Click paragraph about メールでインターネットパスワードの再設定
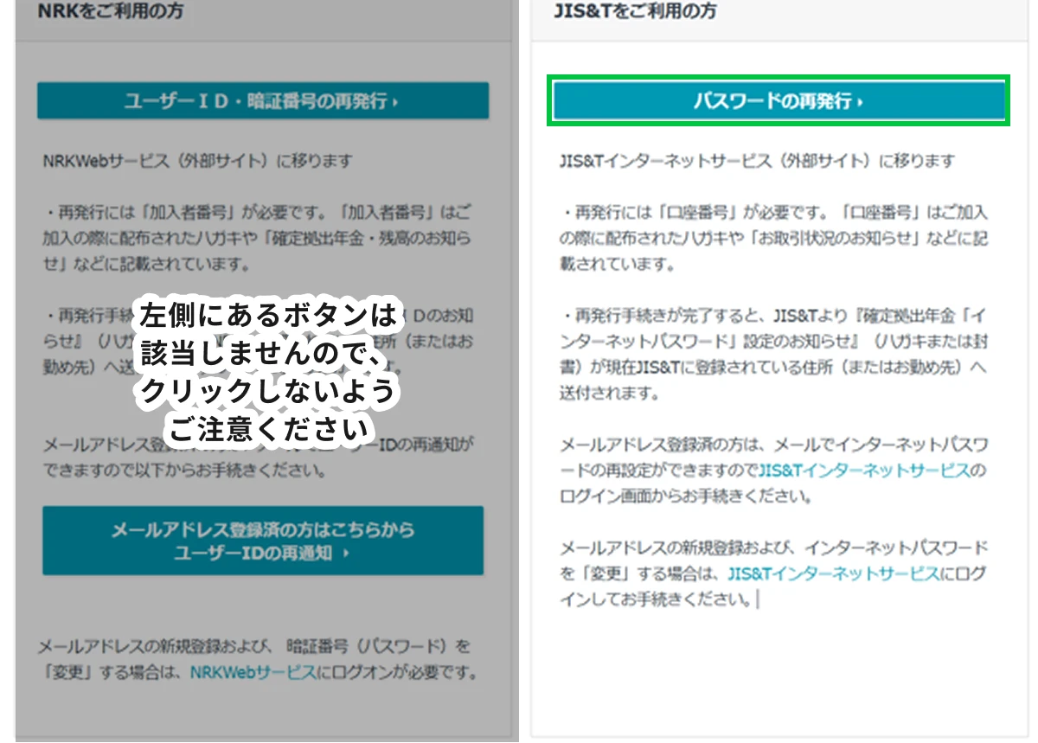 coord(773,471)
